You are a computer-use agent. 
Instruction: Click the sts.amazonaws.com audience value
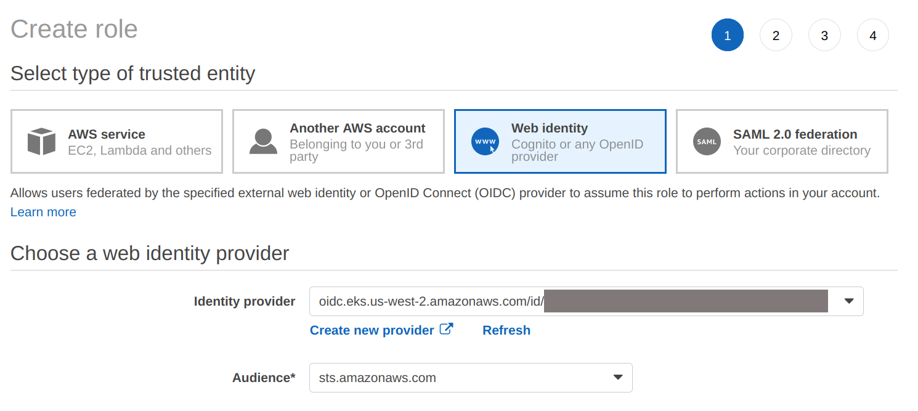click(377, 378)
